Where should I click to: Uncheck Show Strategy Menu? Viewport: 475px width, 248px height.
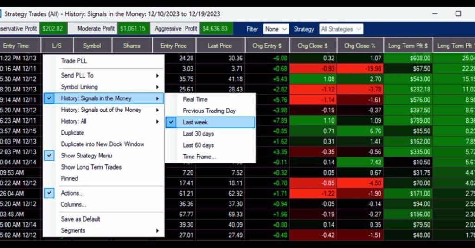(x=86, y=156)
